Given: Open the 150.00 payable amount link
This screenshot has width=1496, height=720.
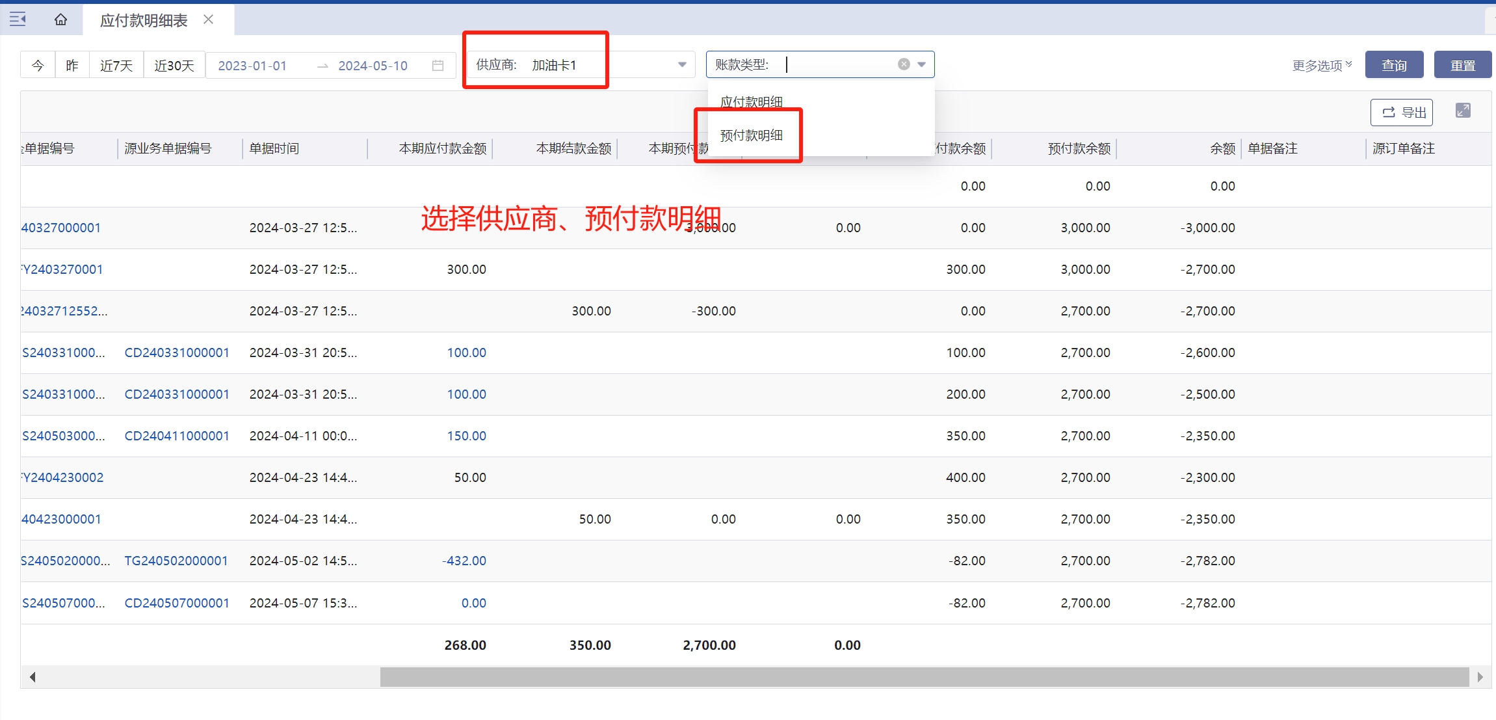Looking at the screenshot, I should tap(466, 436).
